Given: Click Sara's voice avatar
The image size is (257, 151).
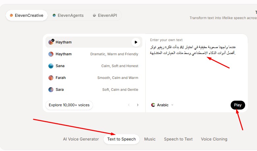Looking at the screenshot, I should pos(51,90).
